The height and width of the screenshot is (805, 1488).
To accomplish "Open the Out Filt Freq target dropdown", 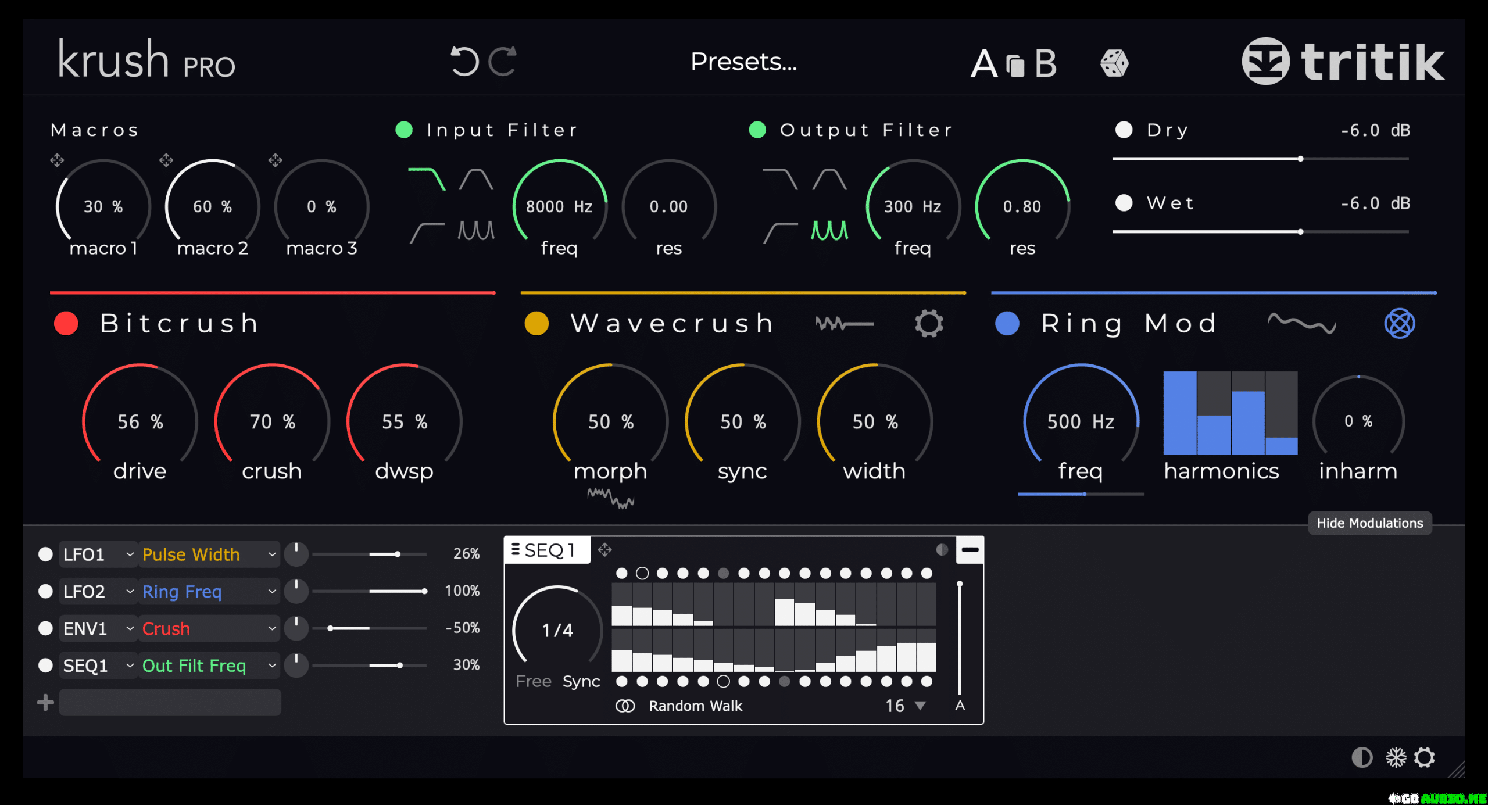I will tap(209, 666).
